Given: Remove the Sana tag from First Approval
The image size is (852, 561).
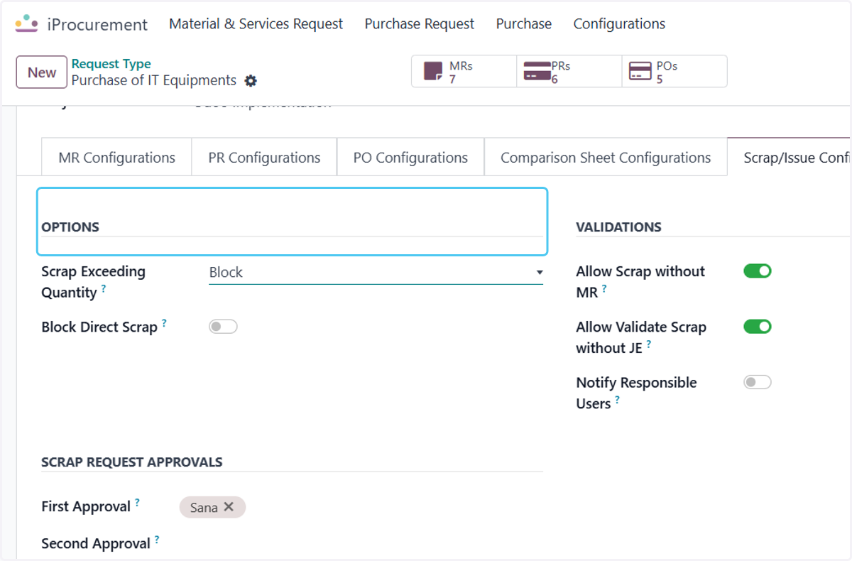Looking at the screenshot, I should (x=229, y=506).
